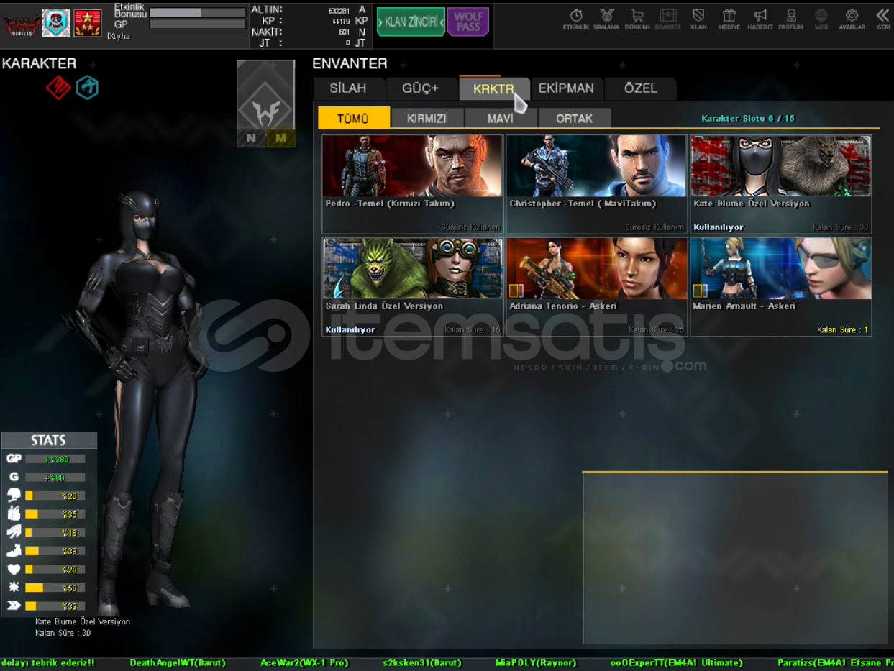Viewport: 894px width, 671px height.
Task: Click the Envanter chest icon
Action: 668,19
